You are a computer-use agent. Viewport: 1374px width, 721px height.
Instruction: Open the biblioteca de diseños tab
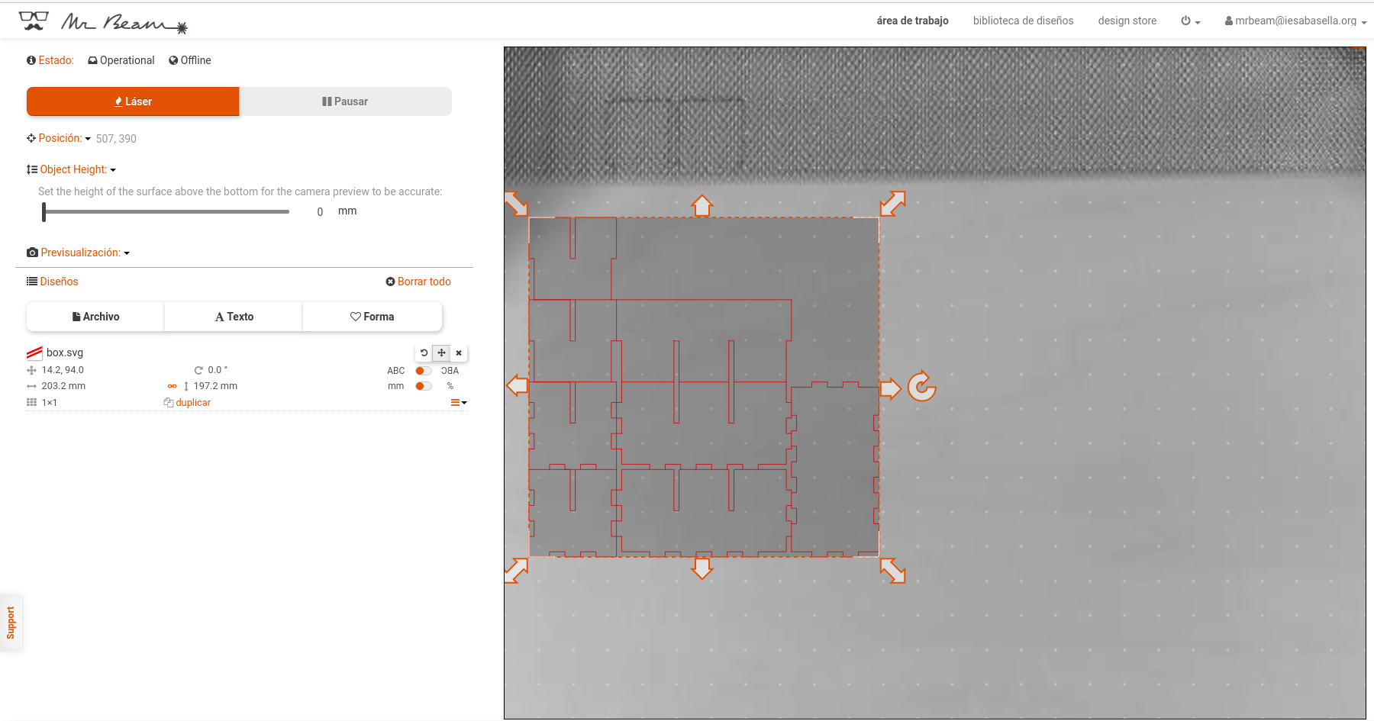click(x=1023, y=21)
